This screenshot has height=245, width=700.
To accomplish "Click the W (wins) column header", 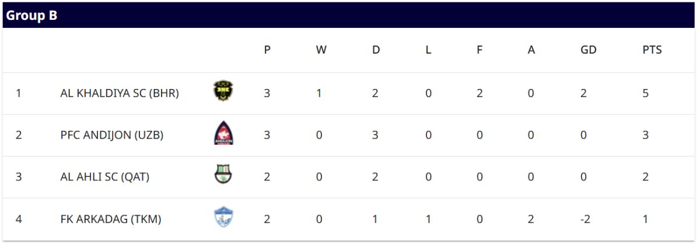I will pyautogui.click(x=321, y=50).
